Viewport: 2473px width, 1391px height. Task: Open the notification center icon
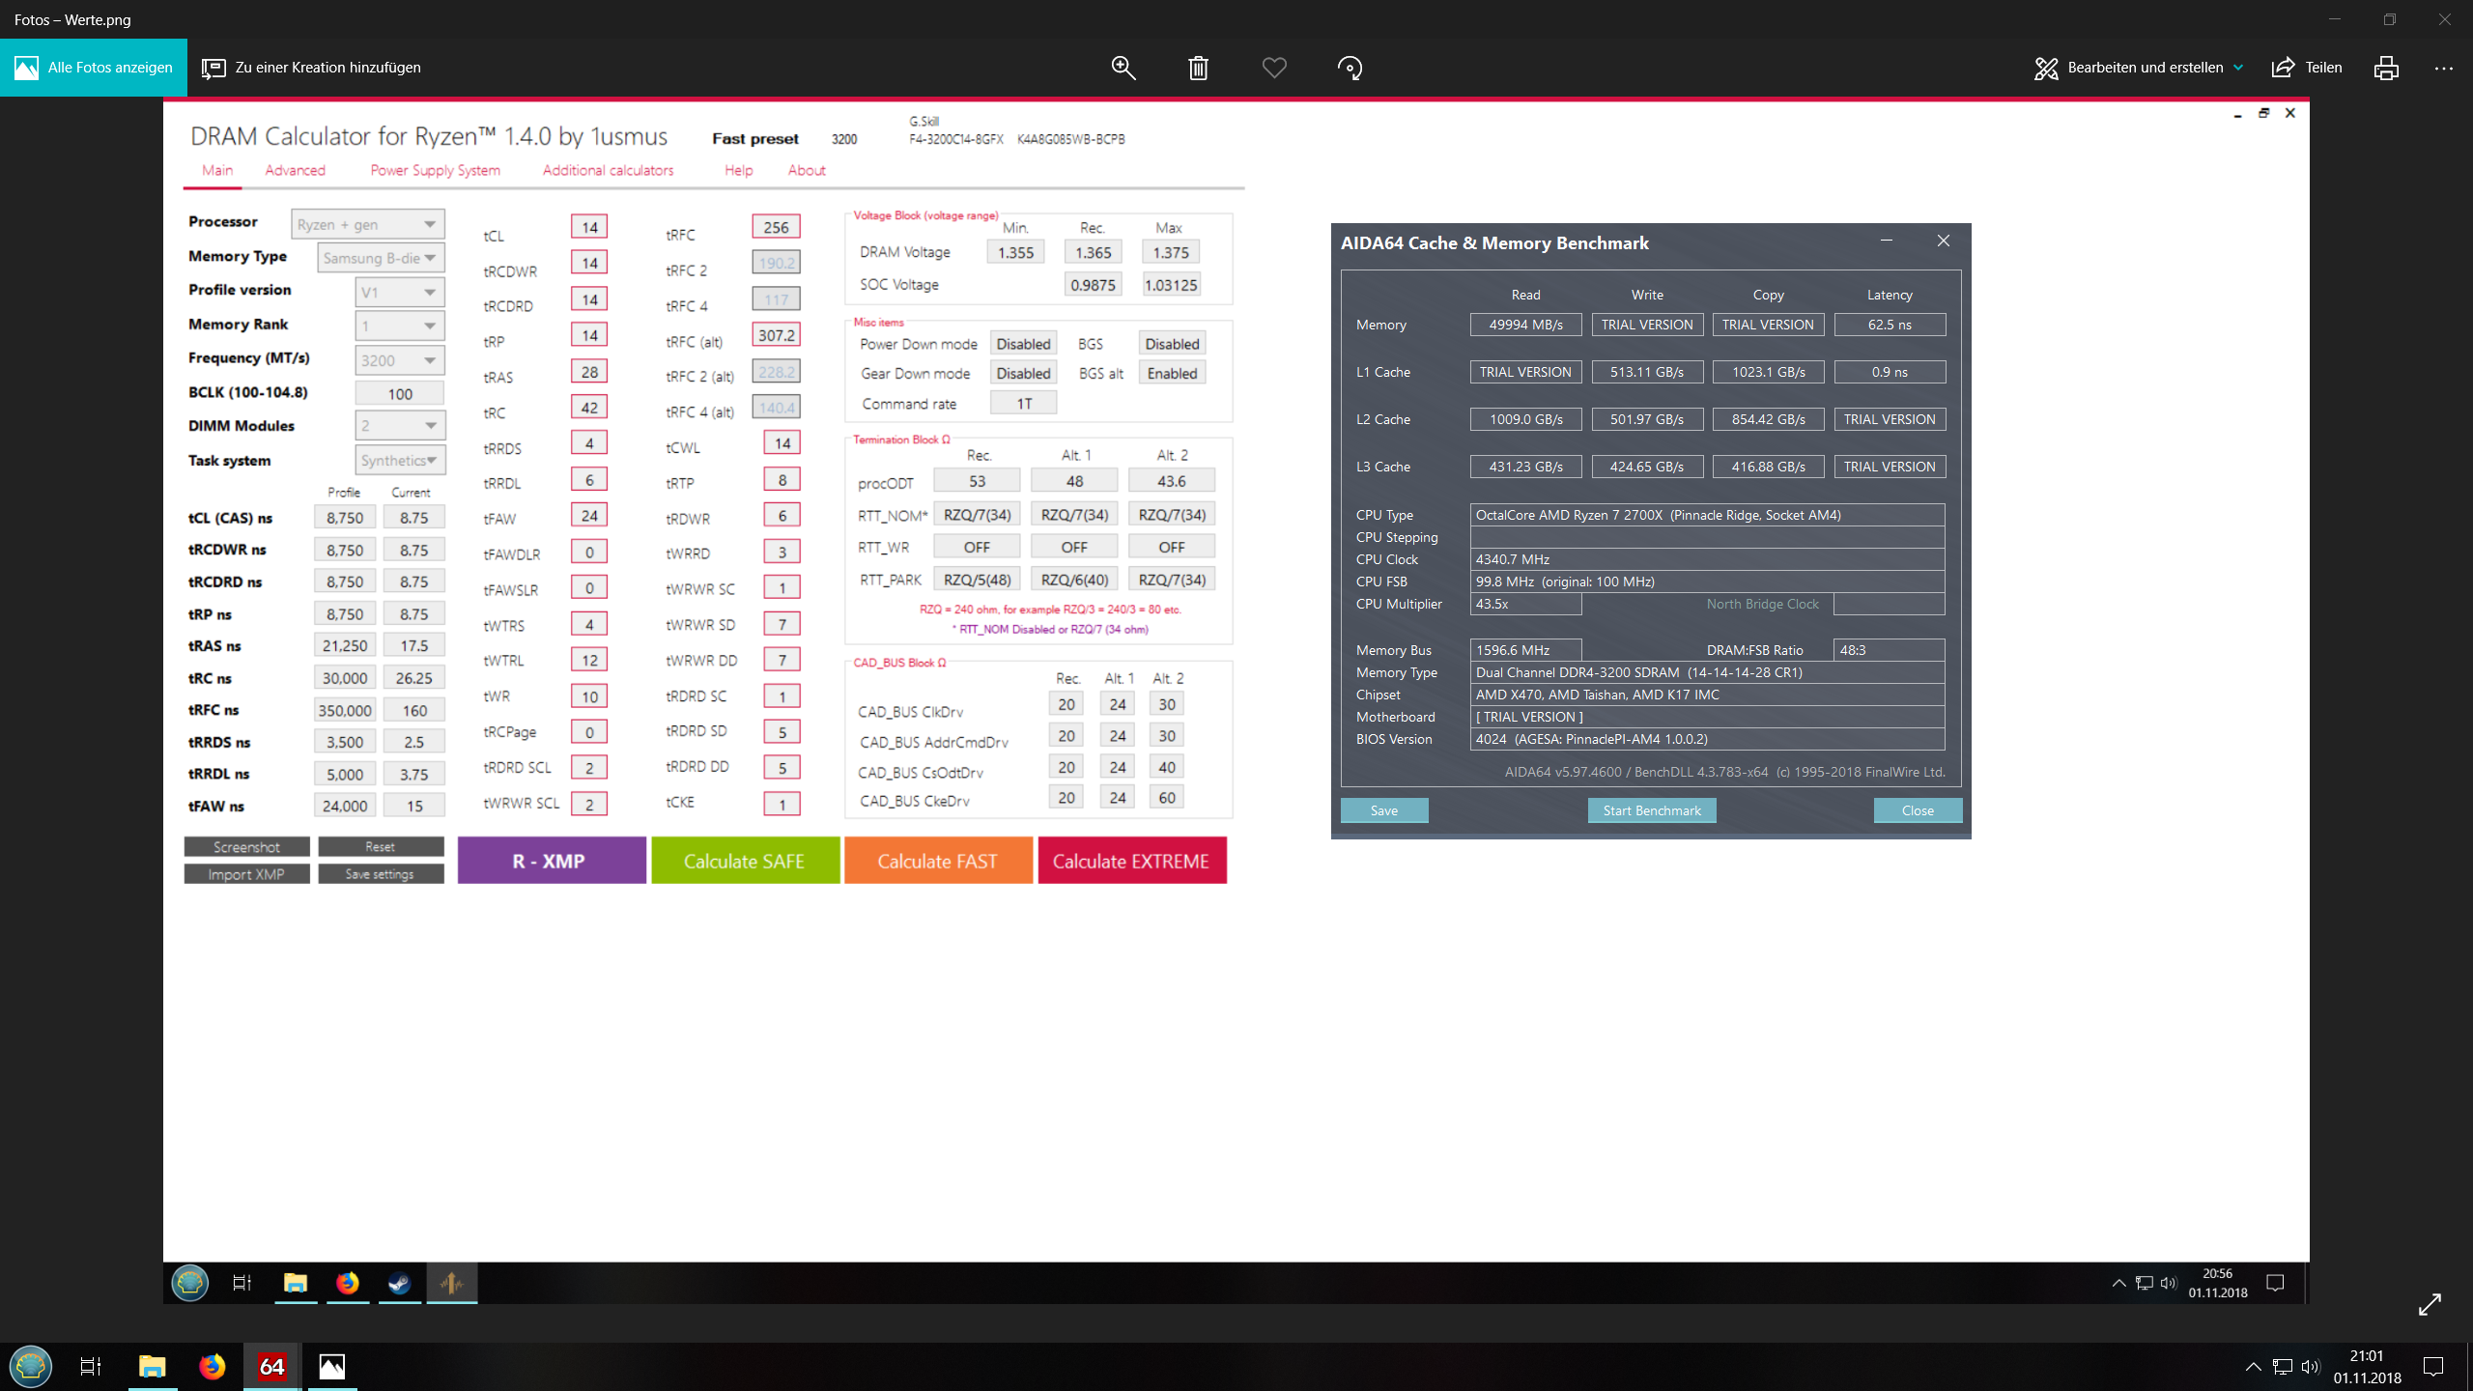tap(2433, 1366)
